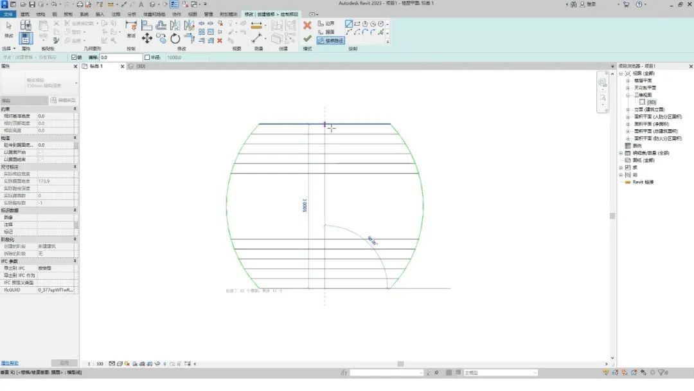The height and width of the screenshot is (391, 694).
Task: Click the Properties palette ribbon icon
Action: click(25, 39)
